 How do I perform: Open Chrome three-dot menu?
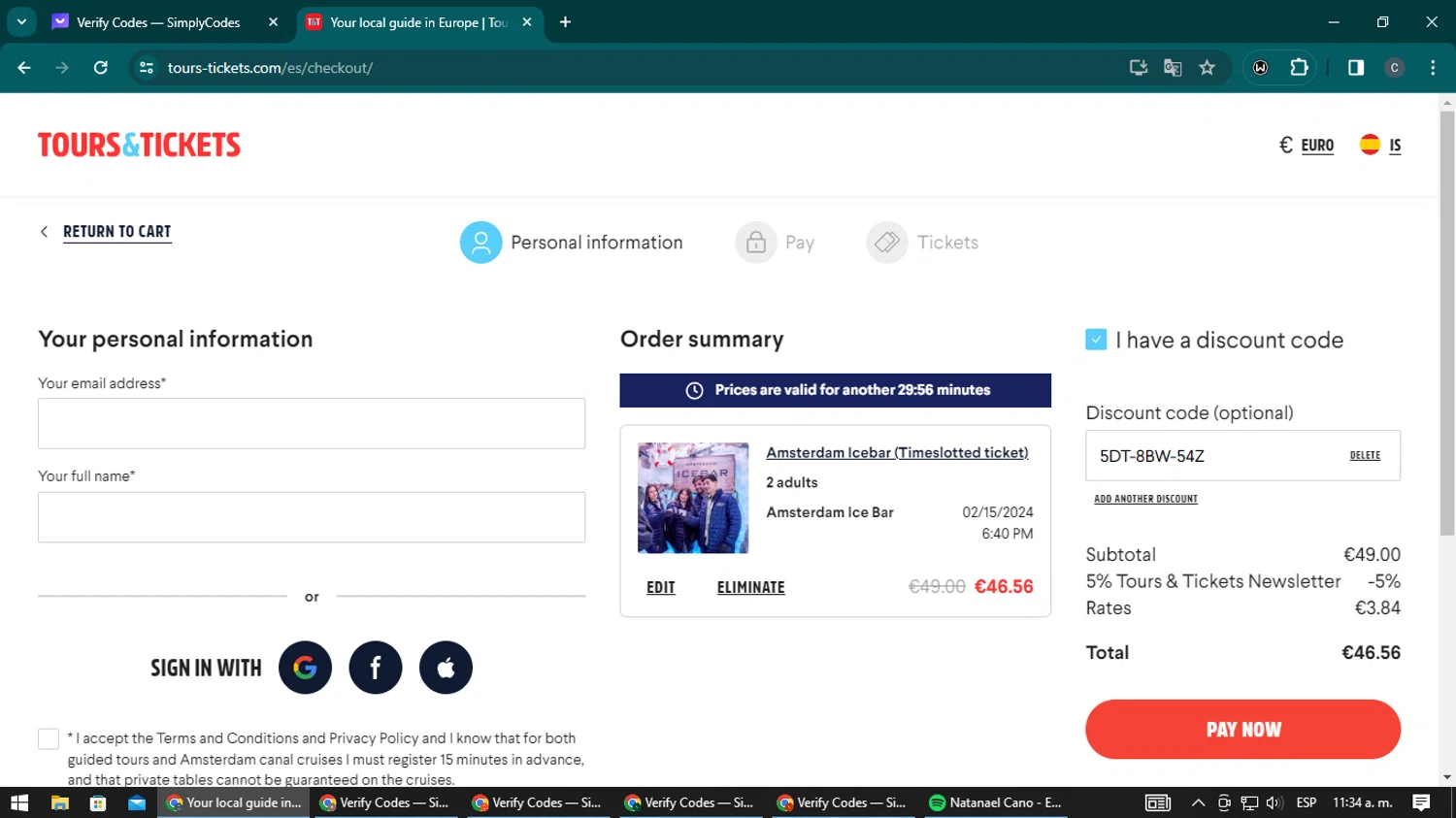pyautogui.click(x=1433, y=68)
